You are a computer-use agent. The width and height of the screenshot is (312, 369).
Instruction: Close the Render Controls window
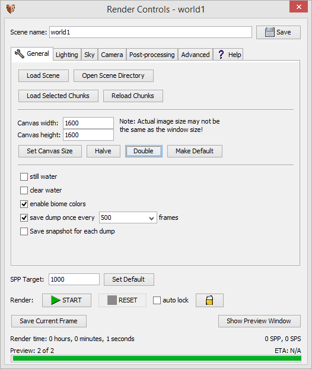pos(298,7)
